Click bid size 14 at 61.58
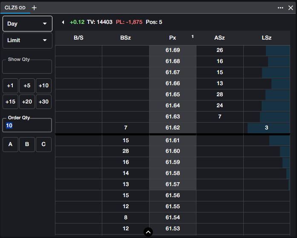 pos(126,173)
